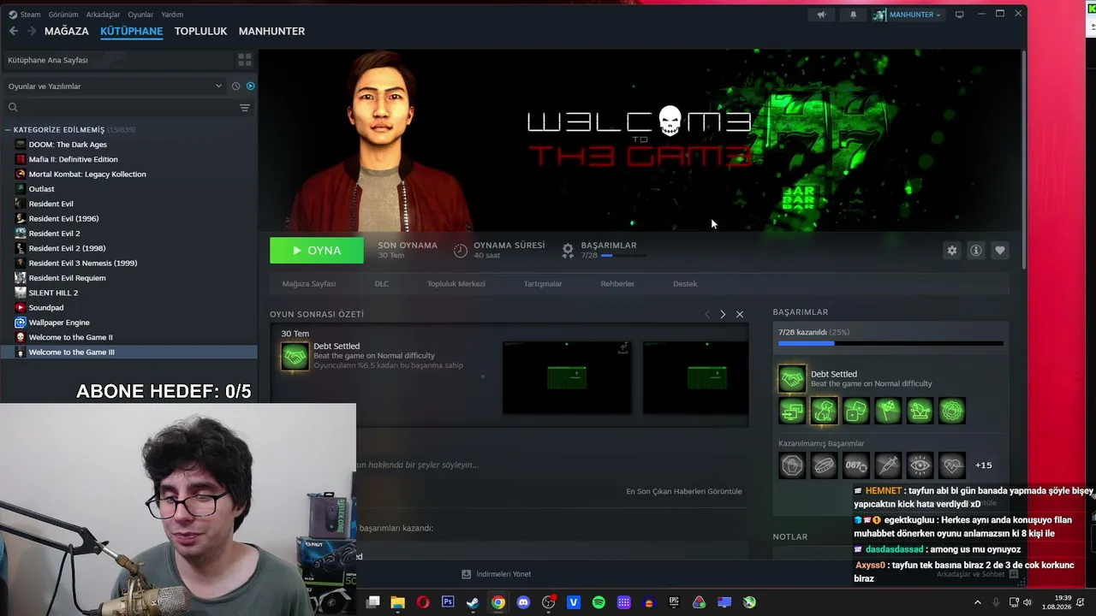Click the green OYNA play button
The width and height of the screenshot is (1096, 616).
317,251
